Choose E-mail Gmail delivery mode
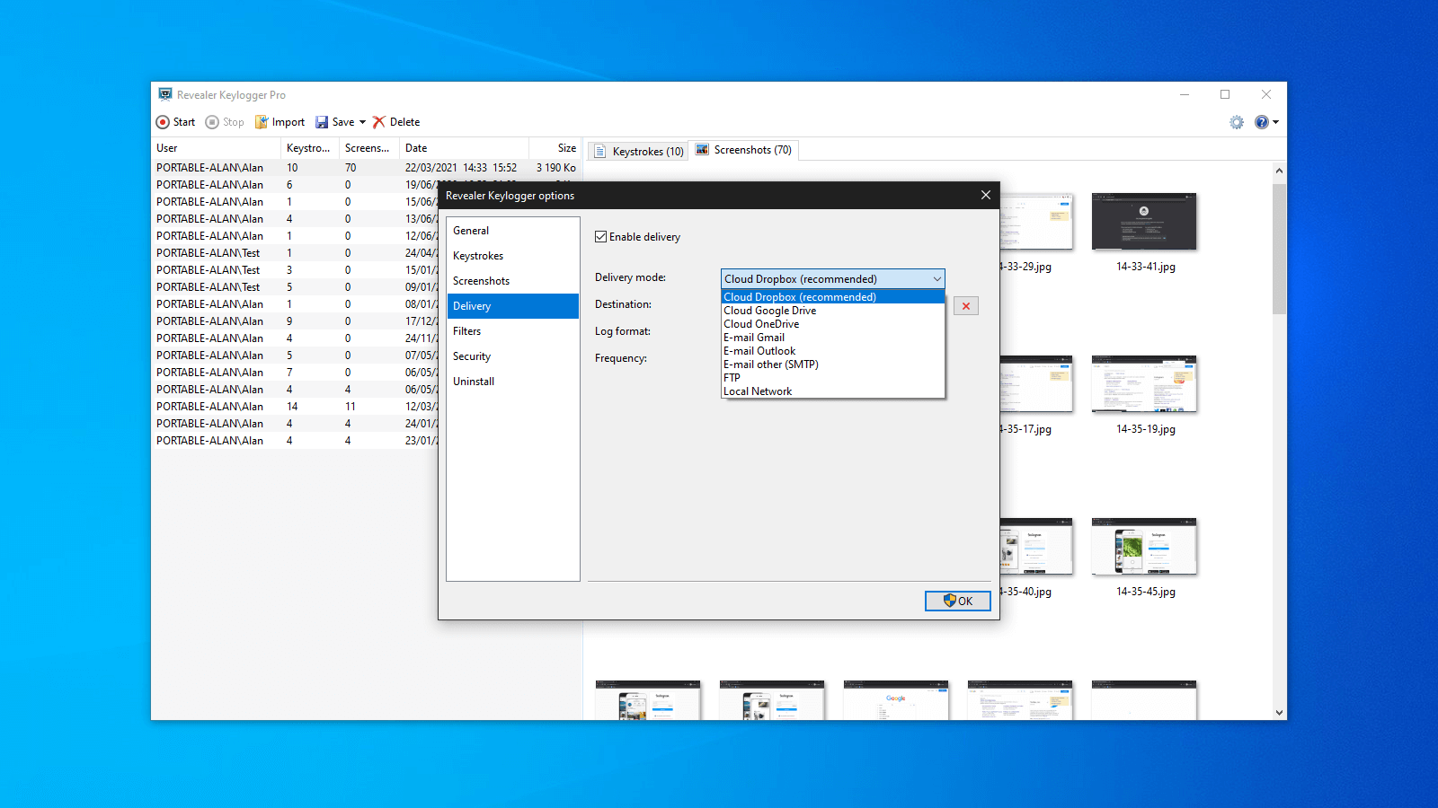Viewport: 1438px width, 808px height. pyautogui.click(x=833, y=338)
